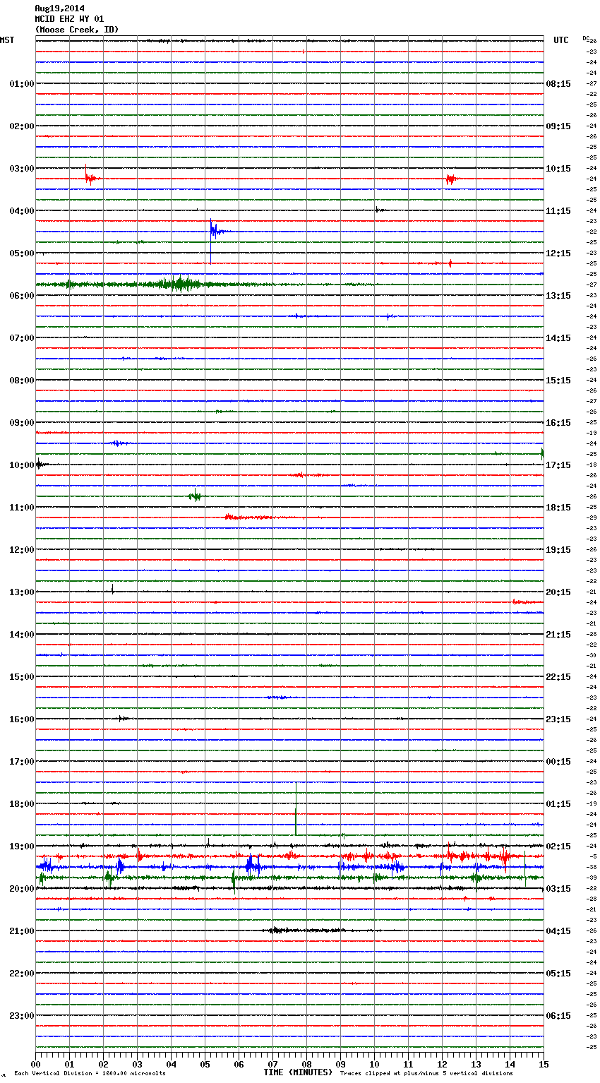Select the 18:15 UTC time label

coord(558,508)
